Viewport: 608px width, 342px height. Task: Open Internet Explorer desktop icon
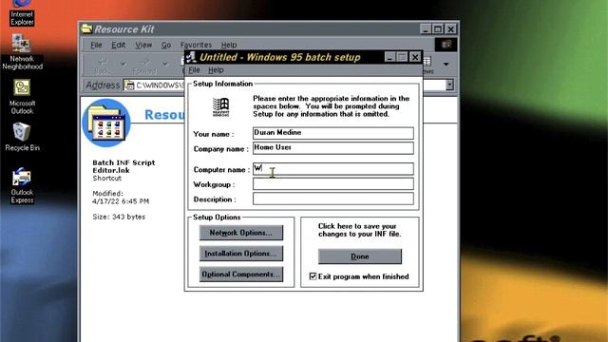tap(22, 12)
